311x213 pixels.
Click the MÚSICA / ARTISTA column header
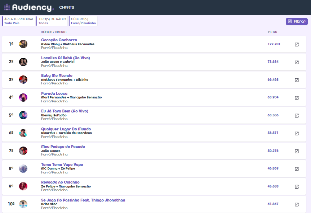pos(54,32)
